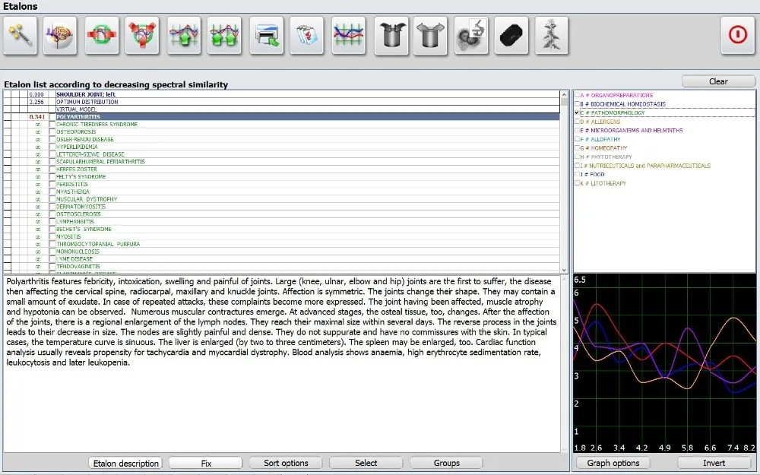Click the Etalon description button

click(x=125, y=463)
